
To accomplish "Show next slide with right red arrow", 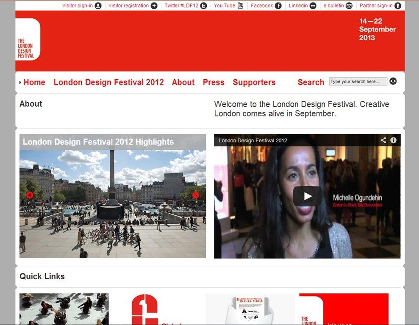I will click(196, 196).
